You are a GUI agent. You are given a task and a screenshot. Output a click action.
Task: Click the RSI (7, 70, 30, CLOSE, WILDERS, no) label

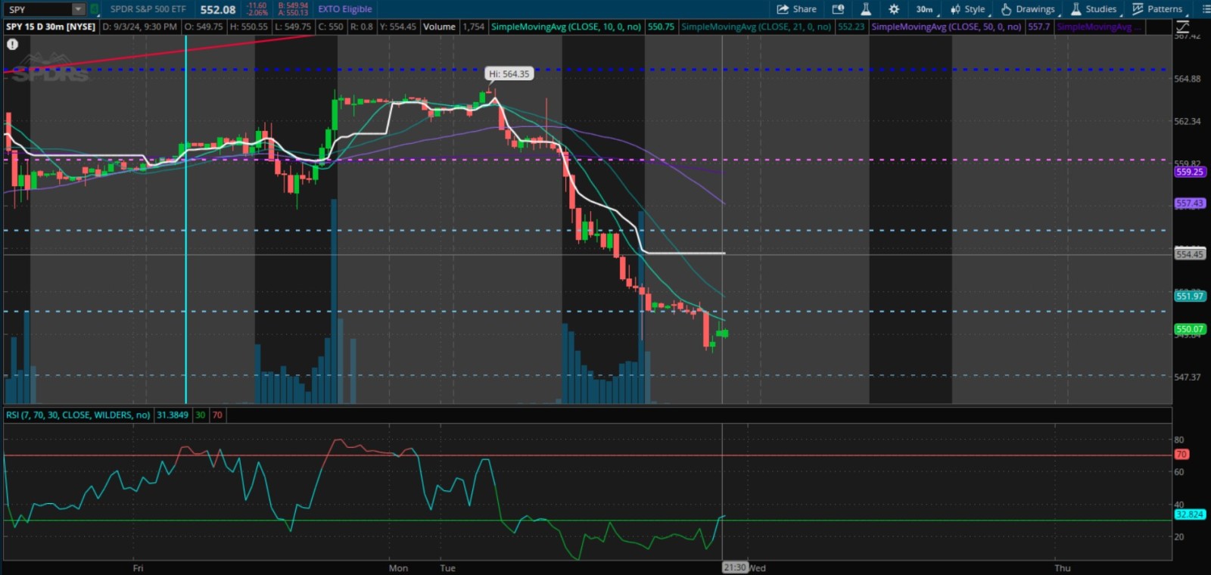(x=78, y=415)
